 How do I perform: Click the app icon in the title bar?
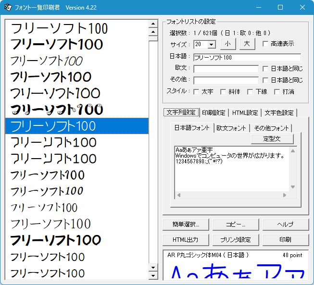8,7
